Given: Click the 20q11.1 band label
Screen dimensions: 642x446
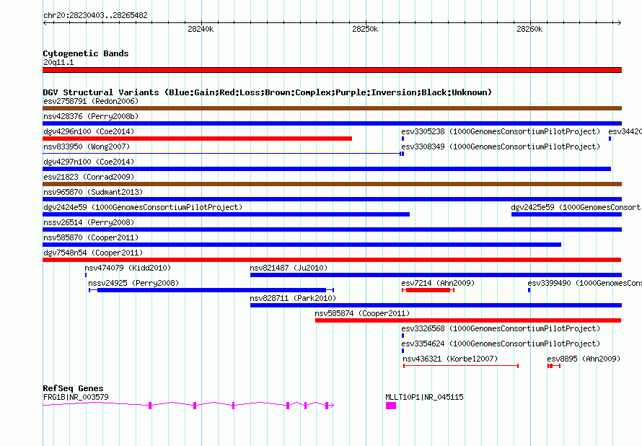Looking at the screenshot, I should (x=58, y=62).
